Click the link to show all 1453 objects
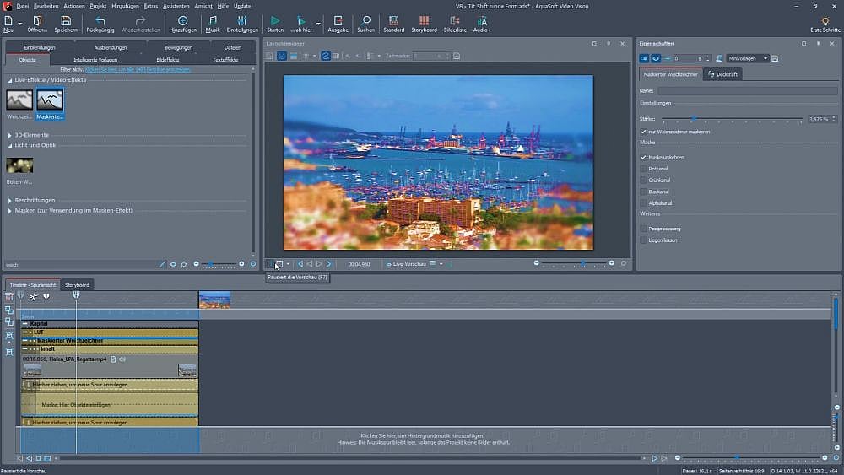 138,69
